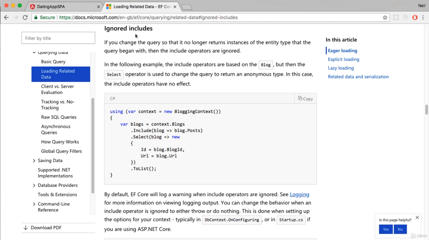
Task: Click the Filter by title field
Action: (x=58, y=38)
